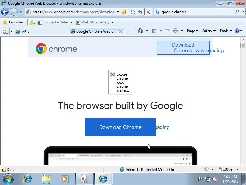This screenshot has width=246, height=185.
Task: Click the Help question mark icon
Action: pyautogui.click(x=237, y=31)
